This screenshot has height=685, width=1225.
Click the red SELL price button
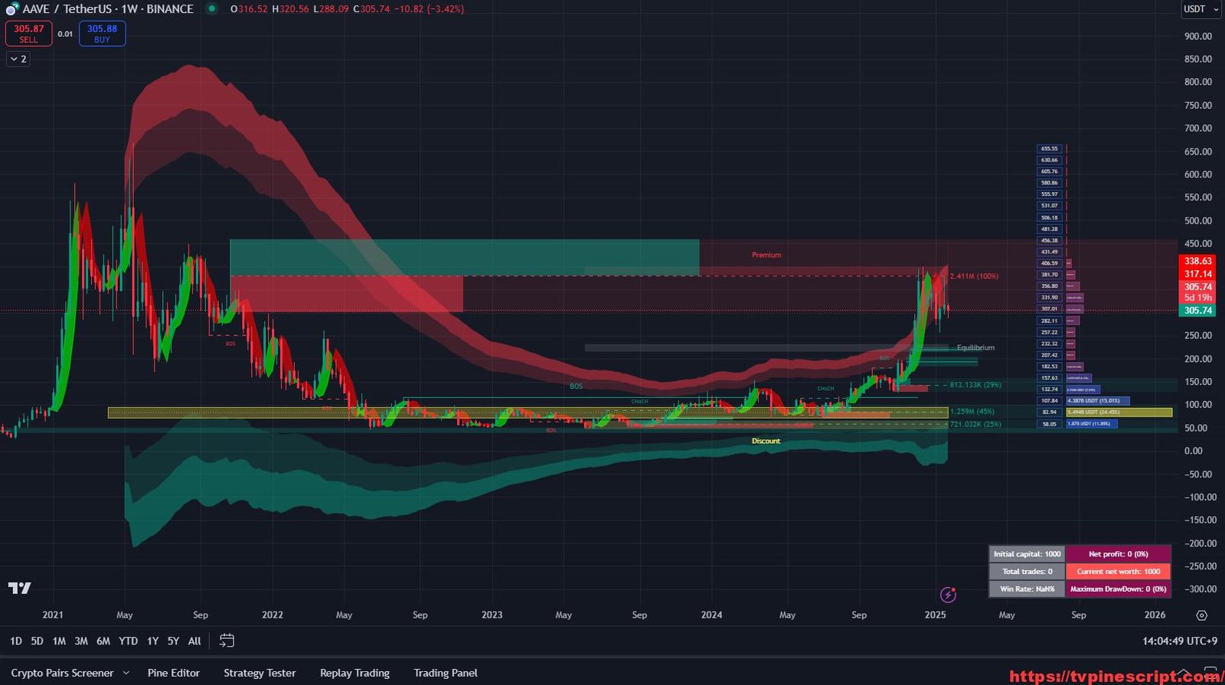tap(28, 34)
